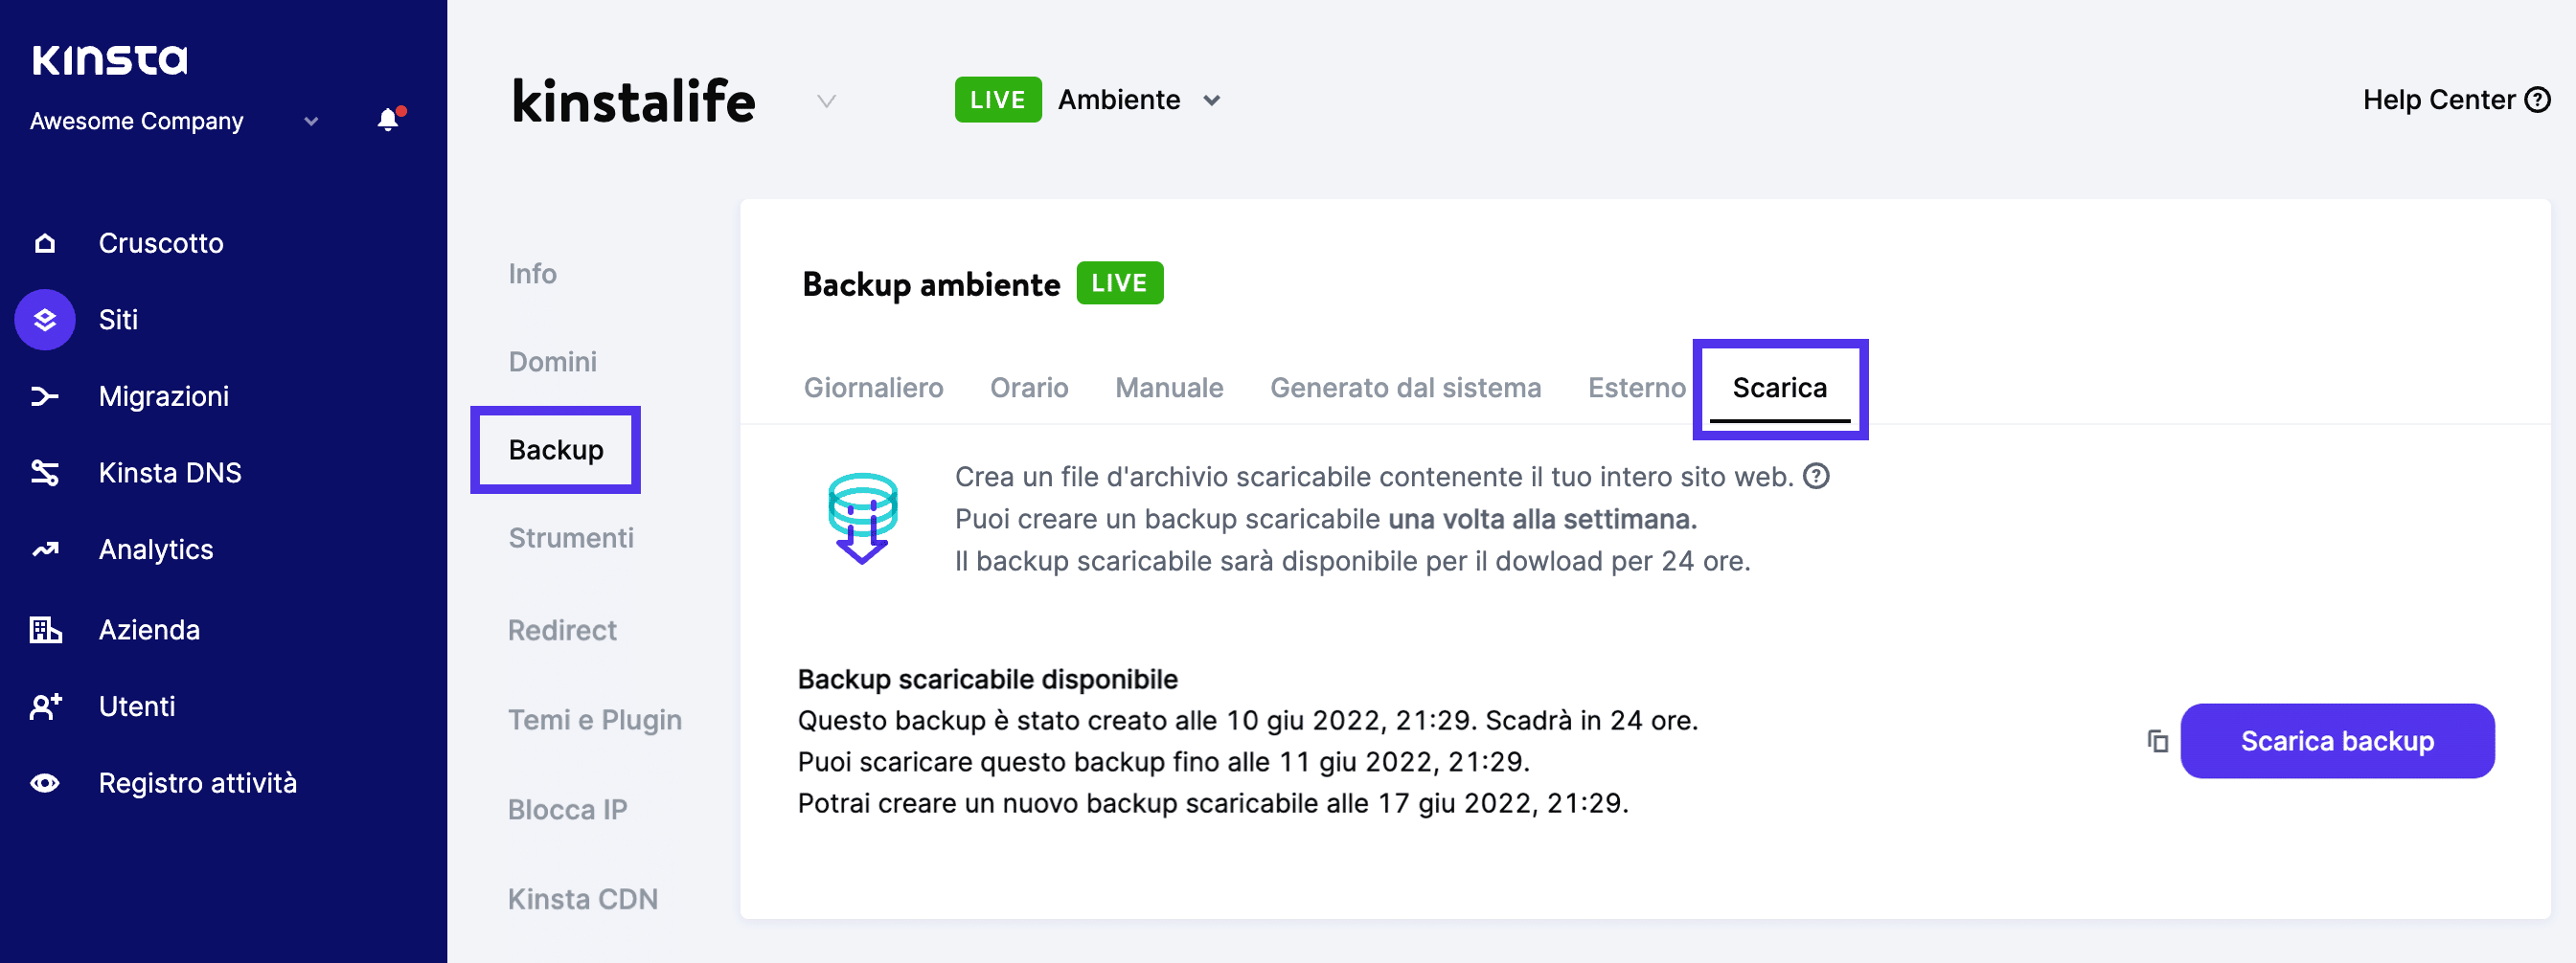
Task: Click the Kinsta DNS icon
Action: (x=44, y=473)
